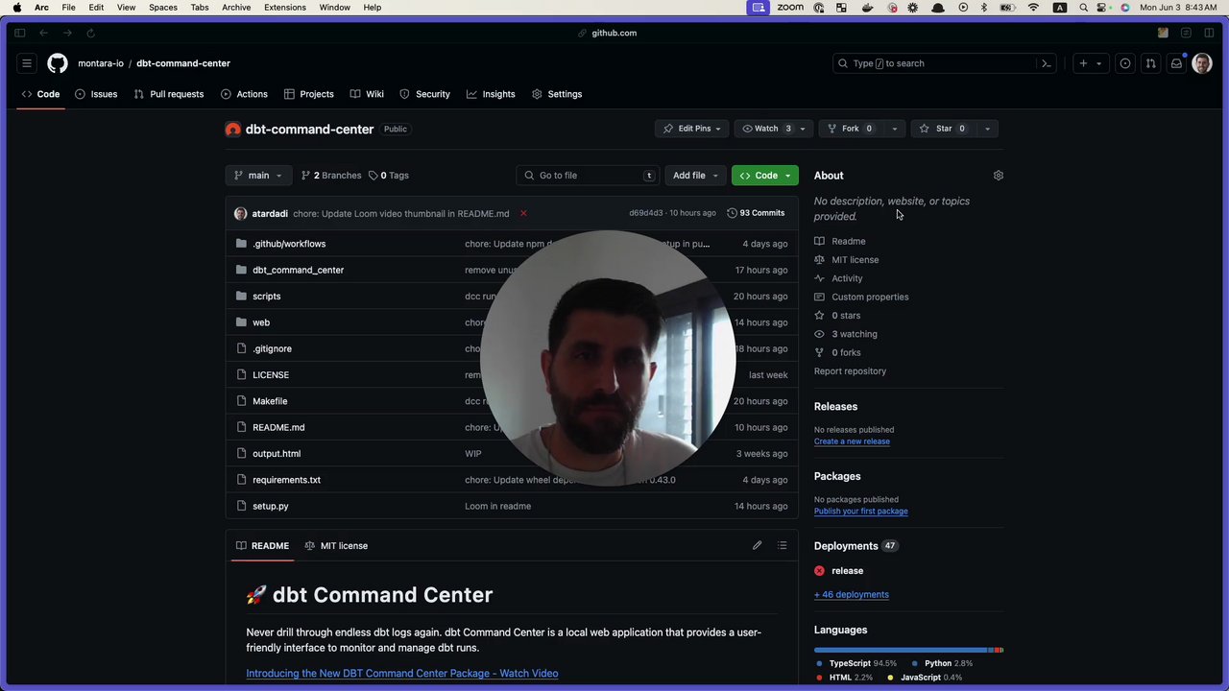Open the create new plus dropdown
This screenshot has width=1229, height=691.
pyautogui.click(x=1089, y=63)
